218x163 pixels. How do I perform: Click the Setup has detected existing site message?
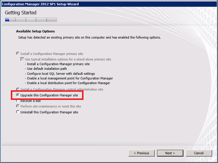(89, 37)
